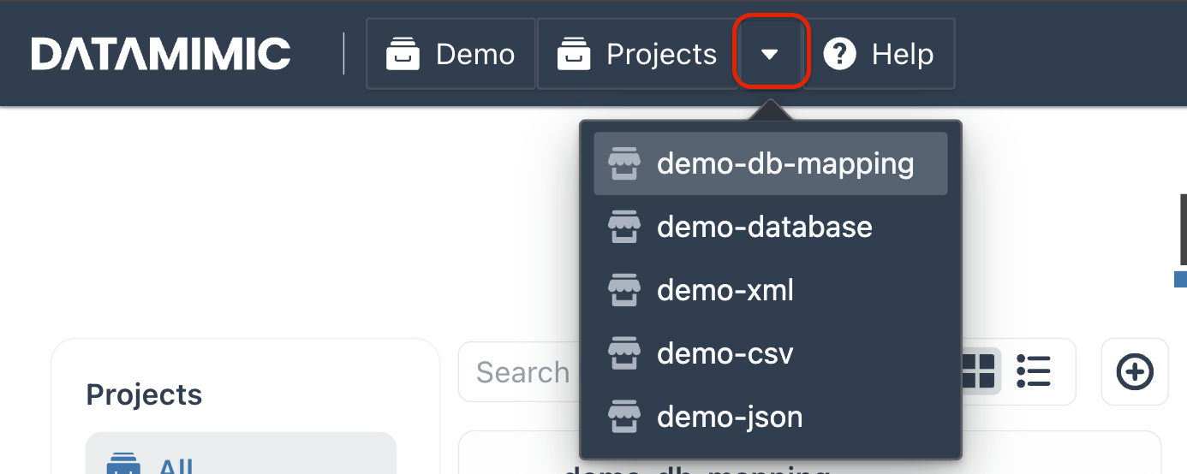
Task: Click the Help question mark icon
Action: click(839, 55)
